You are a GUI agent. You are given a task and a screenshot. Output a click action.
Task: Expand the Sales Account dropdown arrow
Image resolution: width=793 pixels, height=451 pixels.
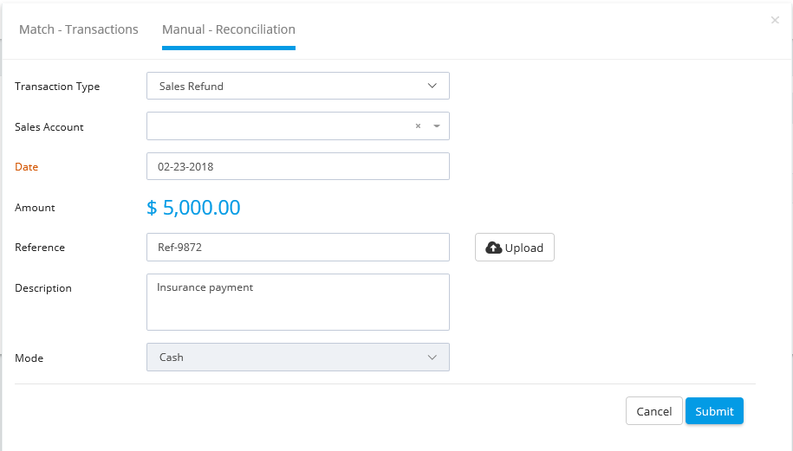437,126
